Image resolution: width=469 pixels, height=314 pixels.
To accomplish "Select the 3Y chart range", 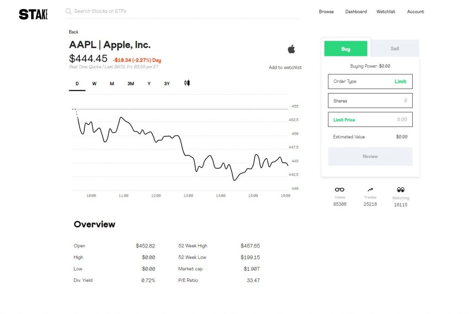I will (167, 84).
